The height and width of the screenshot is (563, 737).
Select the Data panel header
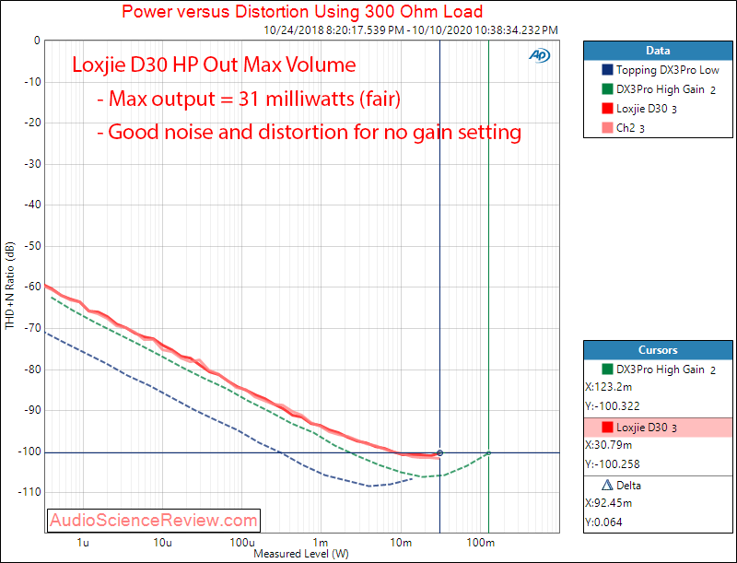[x=658, y=51]
